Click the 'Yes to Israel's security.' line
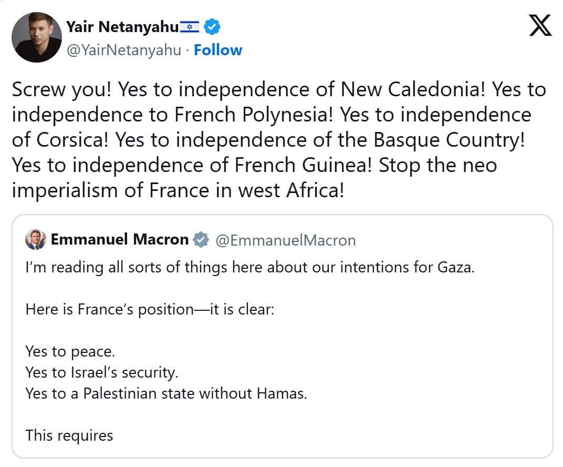The height and width of the screenshot is (467, 563). pos(102,372)
